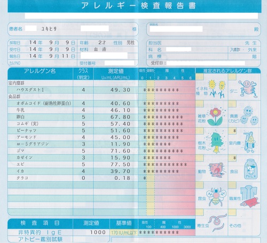The height and width of the screenshot is (243, 267).
Task: Uncheck the asterisk-marked box above 食品
Action: tap(232, 158)
